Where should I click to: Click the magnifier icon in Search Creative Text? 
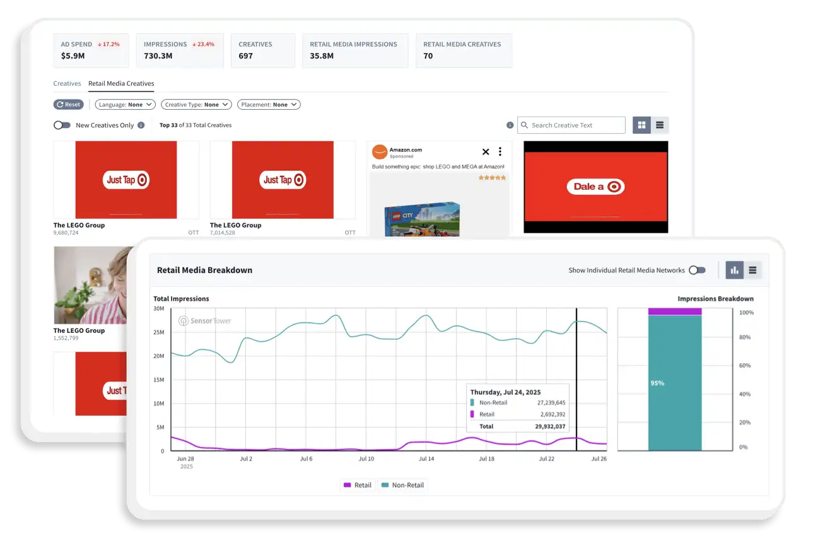point(524,125)
